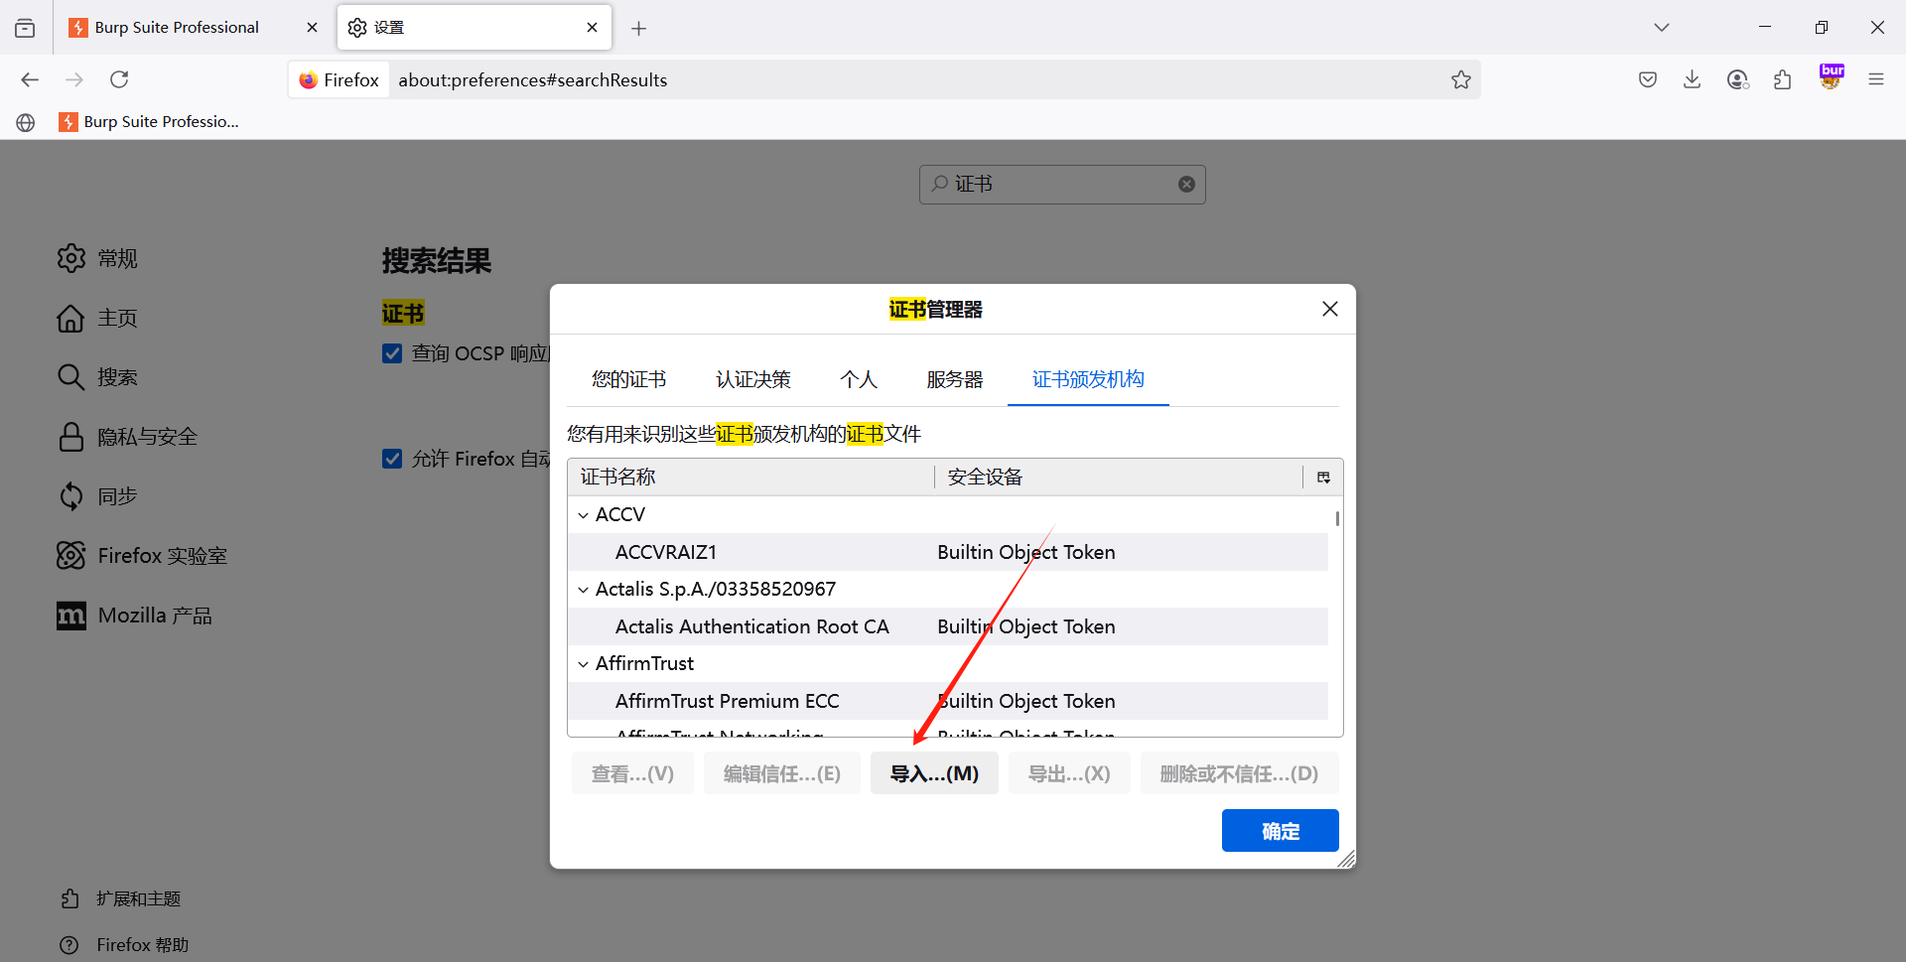Select the 证书颁发机构 tab

(x=1088, y=379)
